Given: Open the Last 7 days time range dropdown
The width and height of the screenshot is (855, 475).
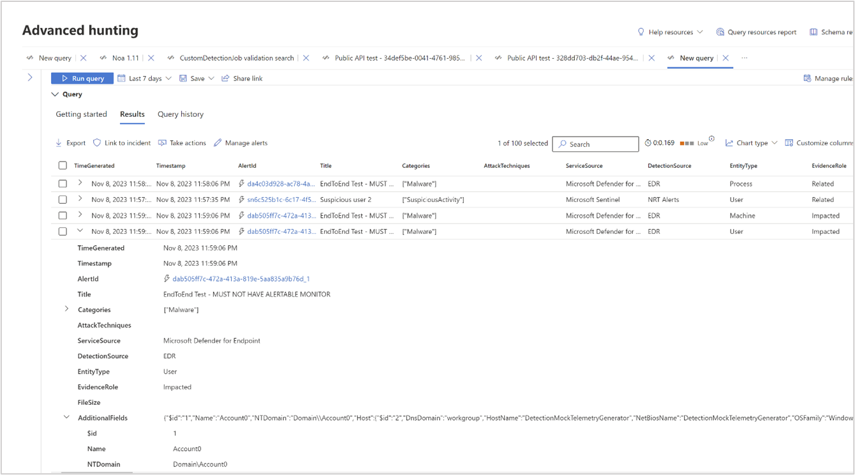Looking at the screenshot, I should click(x=144, y=78).
